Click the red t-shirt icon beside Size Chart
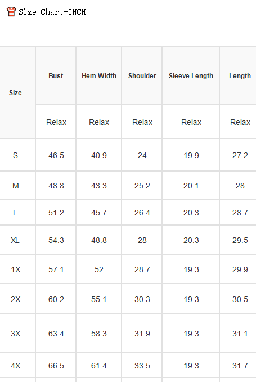Viewport: 256px width, 382px height. point(11,12)
